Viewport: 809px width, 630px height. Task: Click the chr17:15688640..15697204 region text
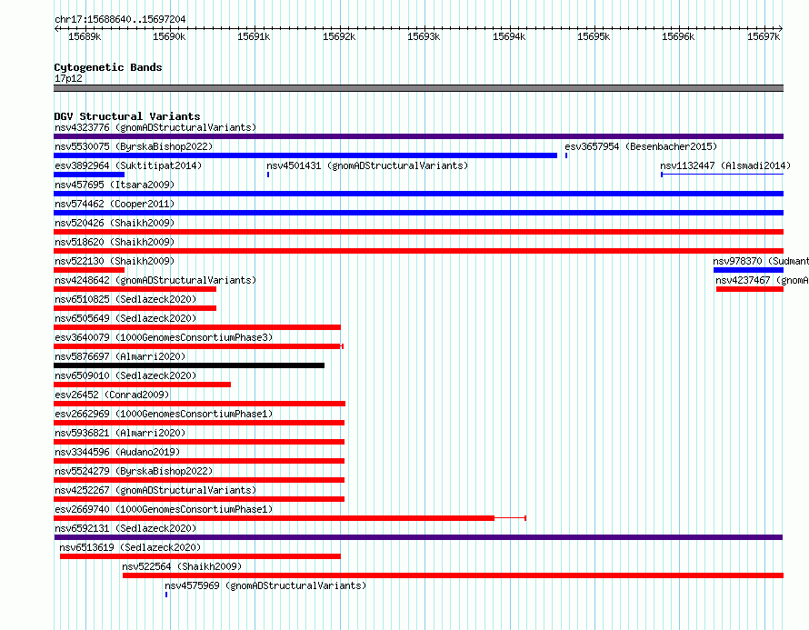(x=120, y=19)
